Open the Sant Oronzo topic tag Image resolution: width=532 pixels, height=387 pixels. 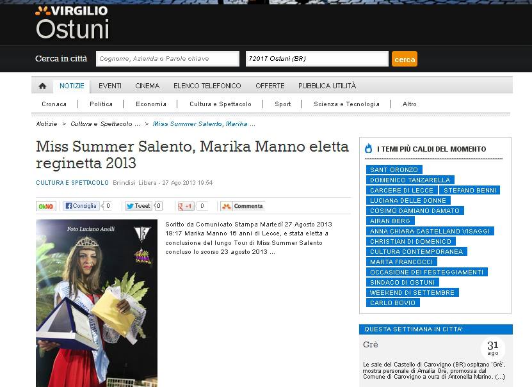394,170
